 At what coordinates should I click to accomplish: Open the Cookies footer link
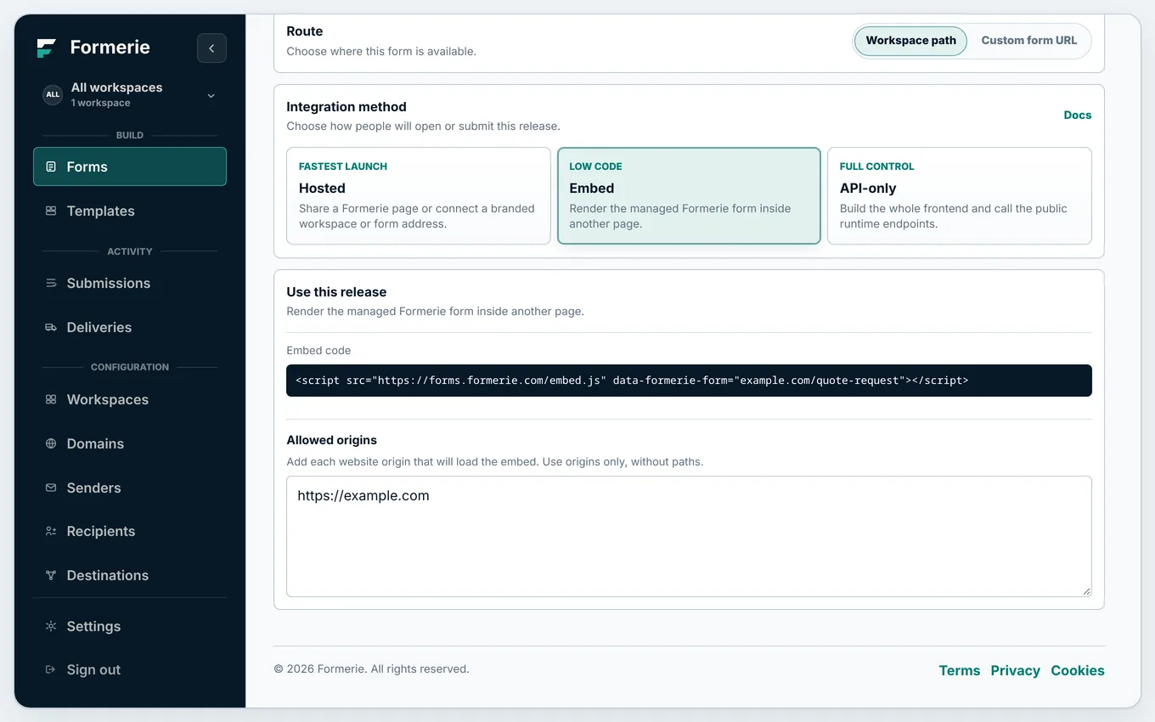tap(1078, 670)
